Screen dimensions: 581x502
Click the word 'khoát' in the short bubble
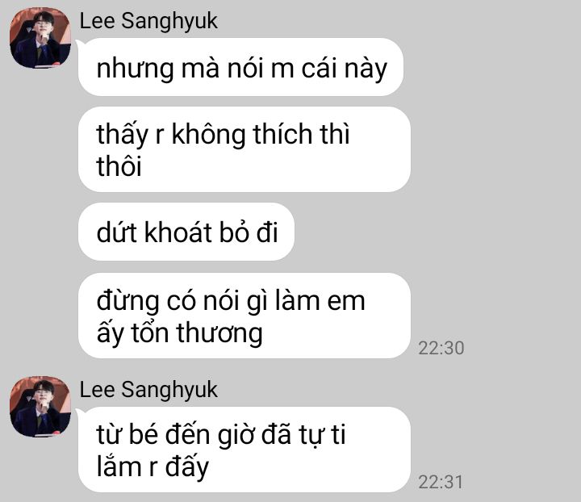178,232
